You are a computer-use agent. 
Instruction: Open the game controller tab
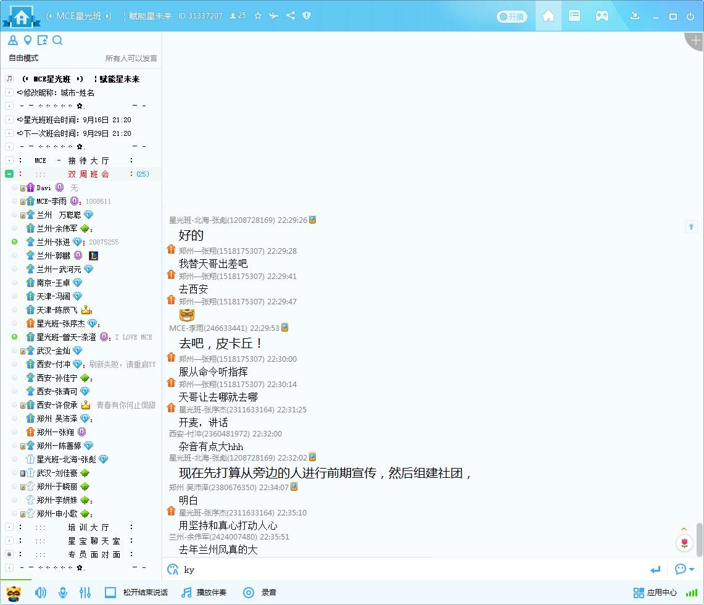click(602, 16)
